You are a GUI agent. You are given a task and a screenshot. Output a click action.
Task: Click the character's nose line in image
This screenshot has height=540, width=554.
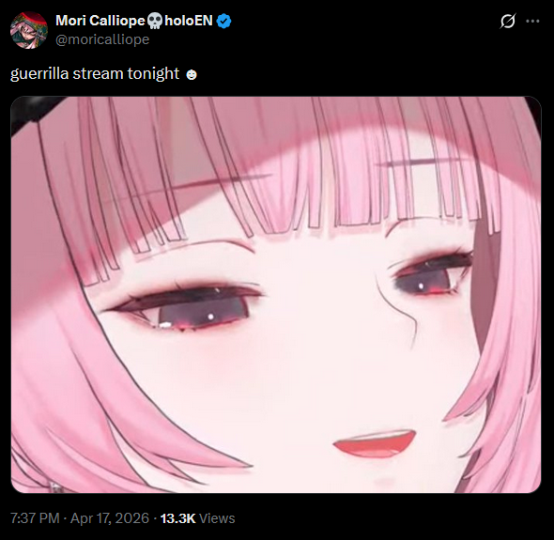pos(397,309)
